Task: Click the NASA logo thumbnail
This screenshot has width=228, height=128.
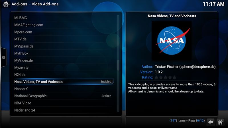Action: [x=172, y=41]
